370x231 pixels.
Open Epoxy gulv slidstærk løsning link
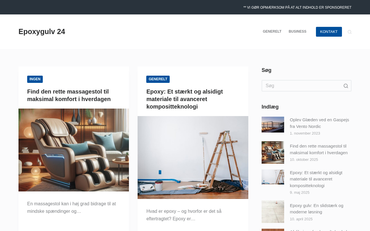coord(317,209)
